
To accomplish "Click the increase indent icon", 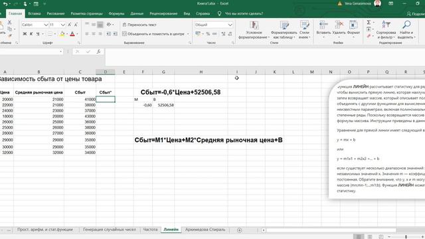I will (115, 34).
